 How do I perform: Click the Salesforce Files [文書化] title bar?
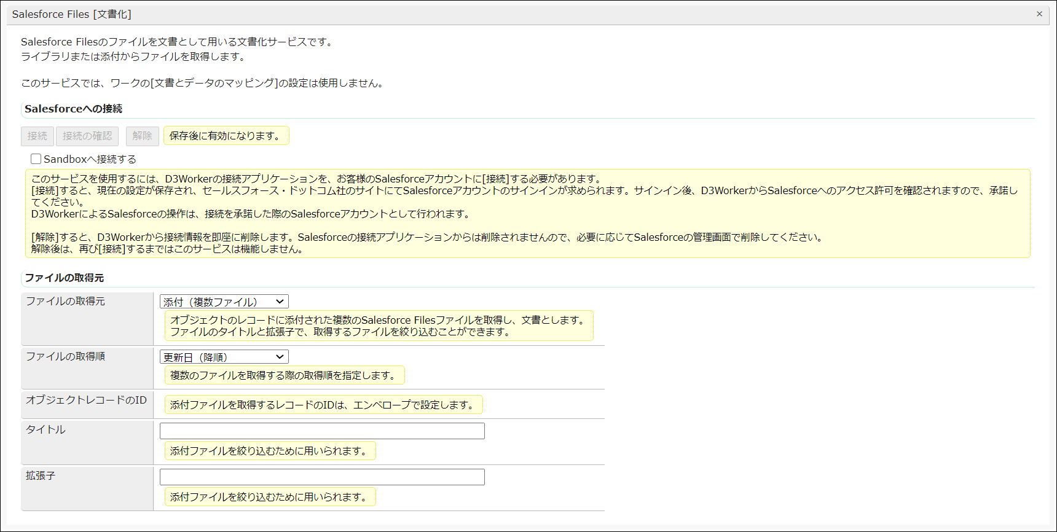coord(71,14)
